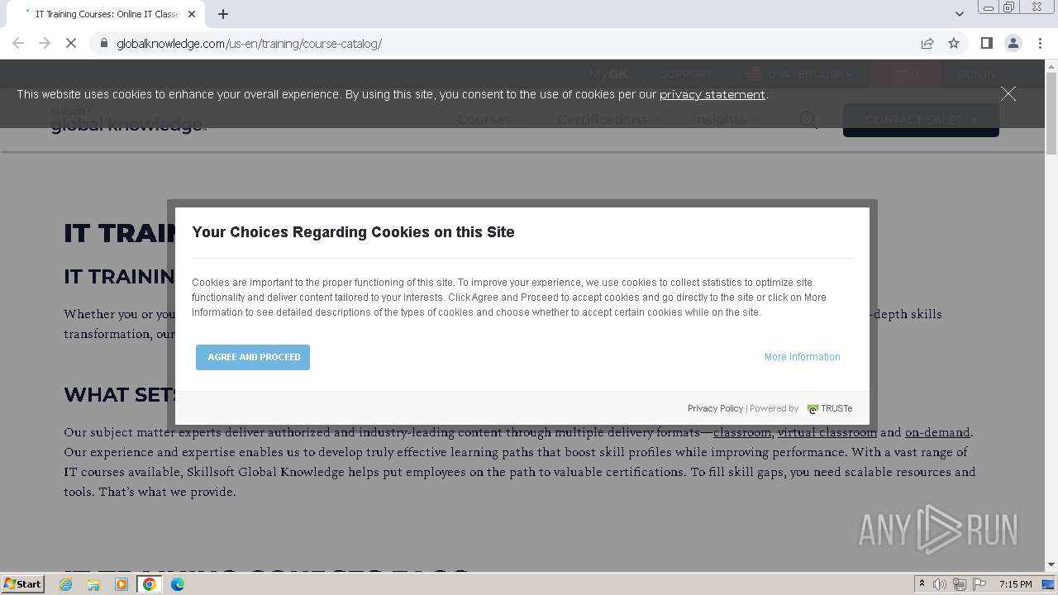Open the MyGK link in header
The height and width of the screenshot is (595, 1058).
pos(608,74)
